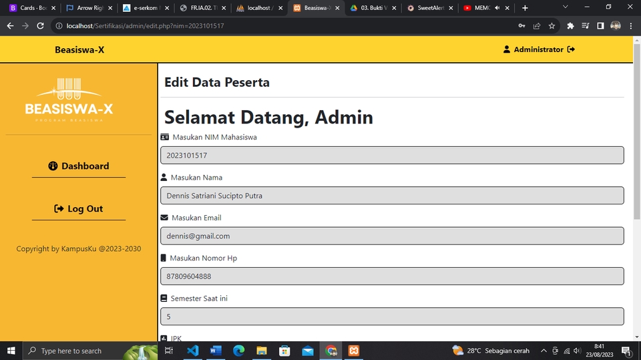Viewport: 641px width, 360px height.
Task: Open the Administrator account link
Action: [x=538, y=49]
